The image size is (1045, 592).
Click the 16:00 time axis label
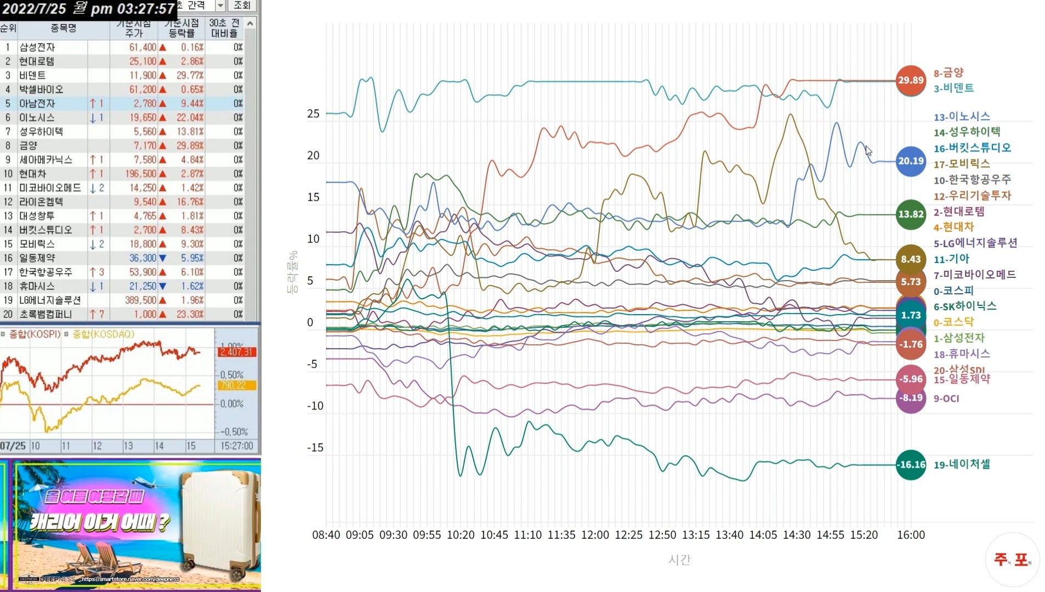[x=911, y=535]
